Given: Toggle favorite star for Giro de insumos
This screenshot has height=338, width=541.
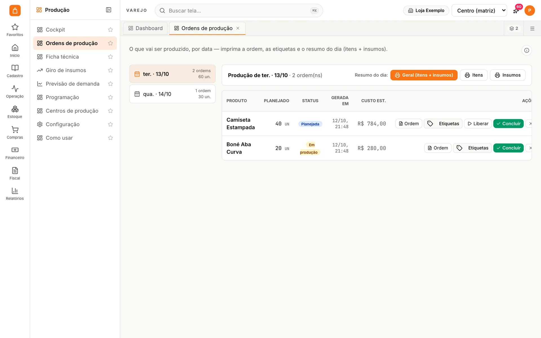Looking at the screenshot, I should click(110, 70).
